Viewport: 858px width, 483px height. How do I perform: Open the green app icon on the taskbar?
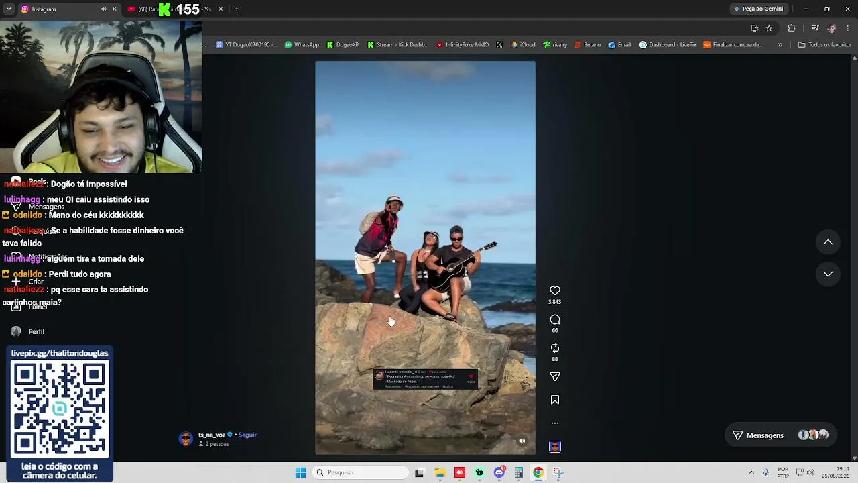479,472
